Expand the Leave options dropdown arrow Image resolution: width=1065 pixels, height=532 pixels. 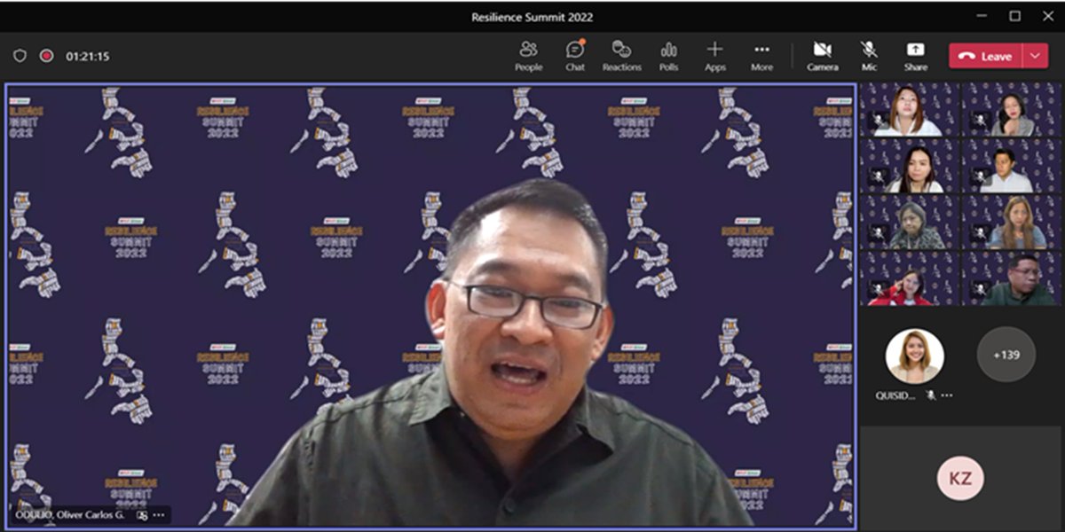pos(1036,56)
